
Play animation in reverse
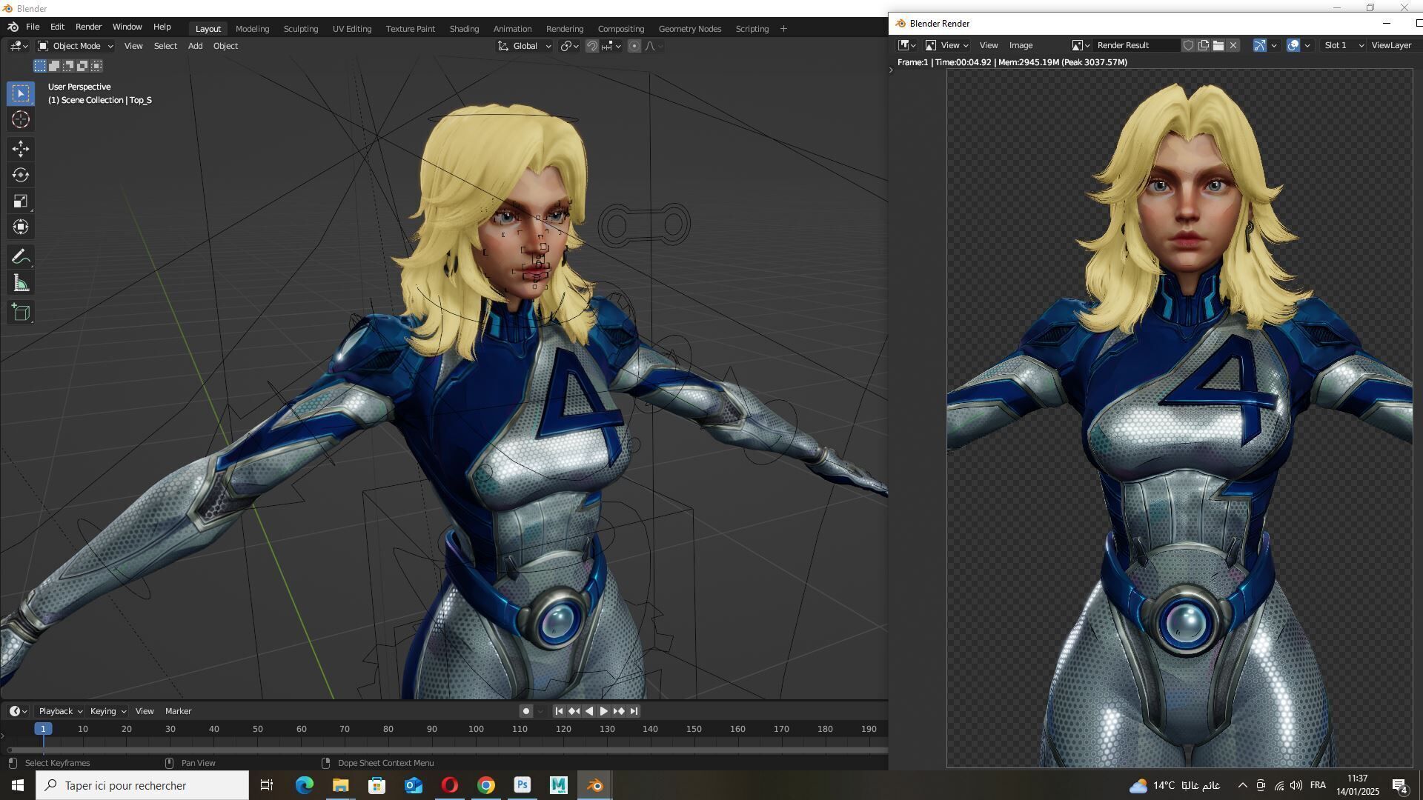[589, 712]
